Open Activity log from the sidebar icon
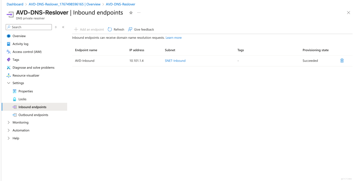 click(9, 44)
